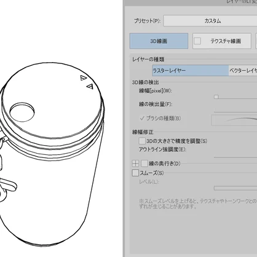Click the テクスチャ線画 tab label
The height and width of the screenshot is (257, 257).
[x=226, y=41]
